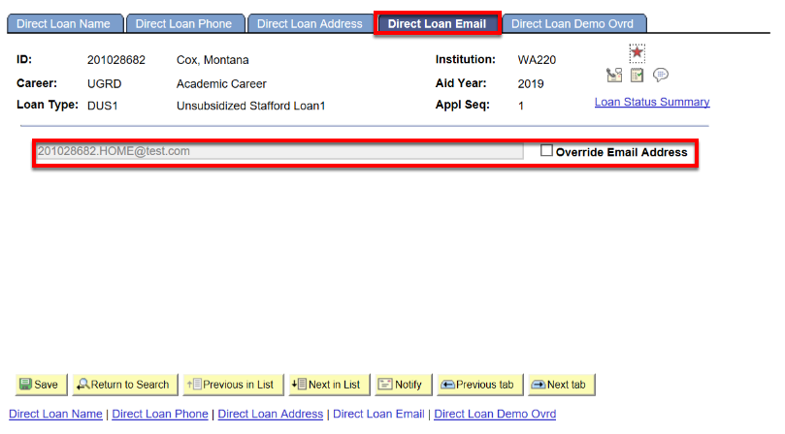
Task: Switch to the Direct Loan Address tab
Action: pyautogui.click(x=310, y=23)
